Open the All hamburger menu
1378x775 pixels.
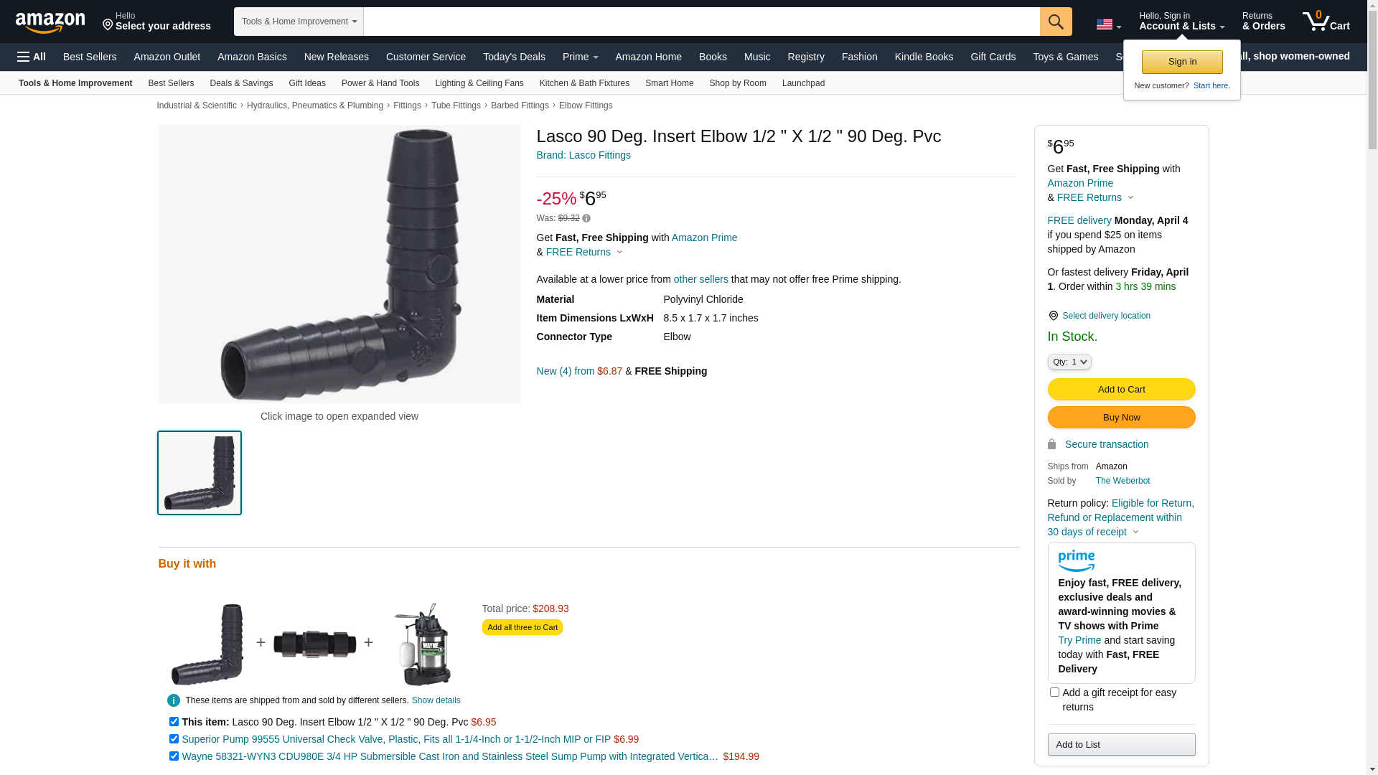tap(32, 57)
